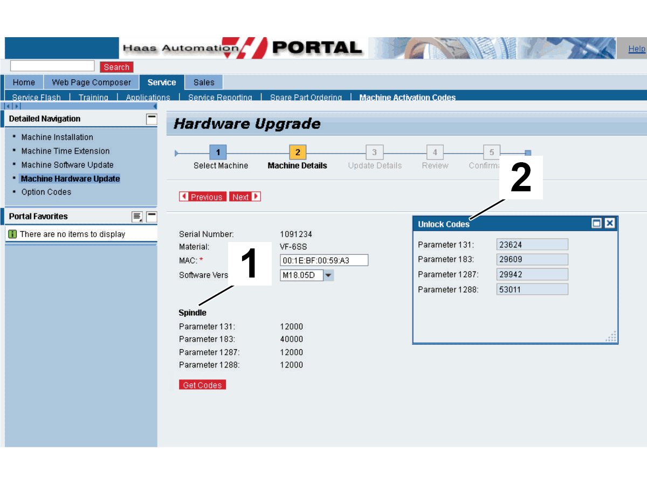
Task: Focus the portal search text box
Action: [52, 66]
